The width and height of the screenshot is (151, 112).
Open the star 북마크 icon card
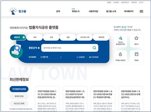(136, 41)
